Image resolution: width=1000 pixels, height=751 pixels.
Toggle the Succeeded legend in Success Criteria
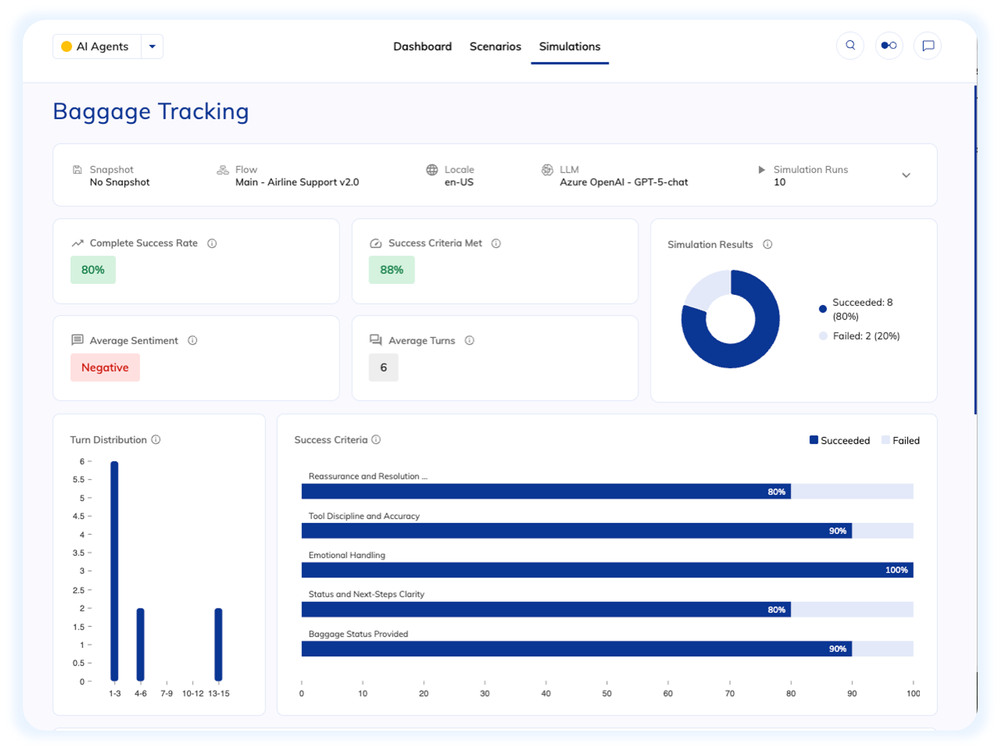point(839,440)
